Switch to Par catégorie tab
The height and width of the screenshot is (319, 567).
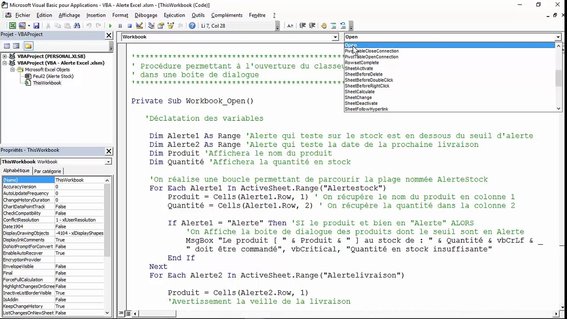click(48, 171)
